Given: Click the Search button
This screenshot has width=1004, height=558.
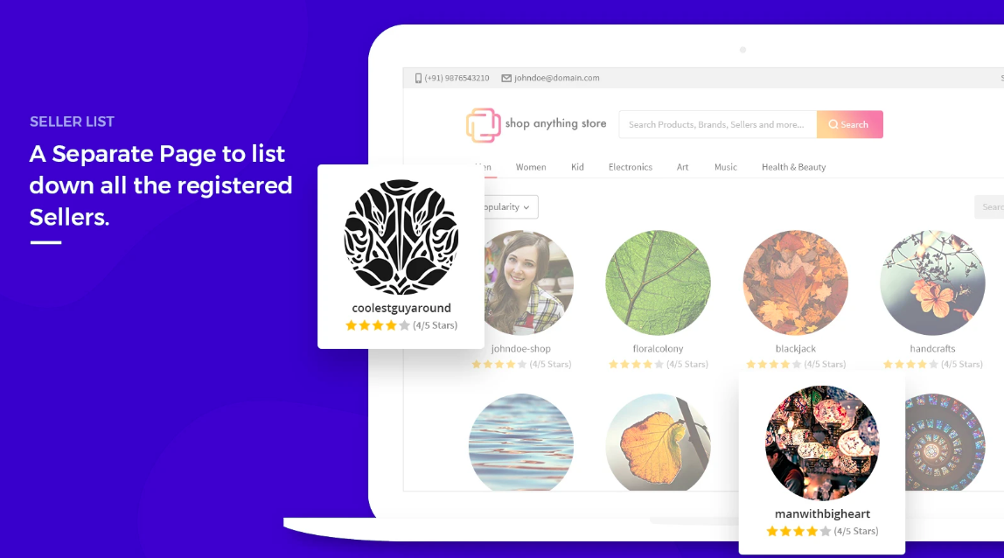Looking at the screenshot, I should tap(850, 124).
